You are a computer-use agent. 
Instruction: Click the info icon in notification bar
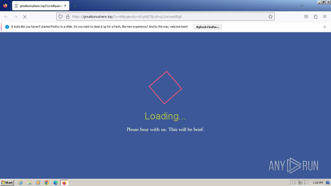(7, 27)
